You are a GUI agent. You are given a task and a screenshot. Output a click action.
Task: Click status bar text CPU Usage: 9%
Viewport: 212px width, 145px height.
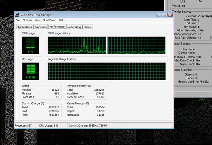(x=48, y=125)
